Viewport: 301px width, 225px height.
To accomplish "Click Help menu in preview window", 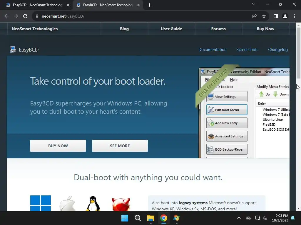I will [234, 80].
